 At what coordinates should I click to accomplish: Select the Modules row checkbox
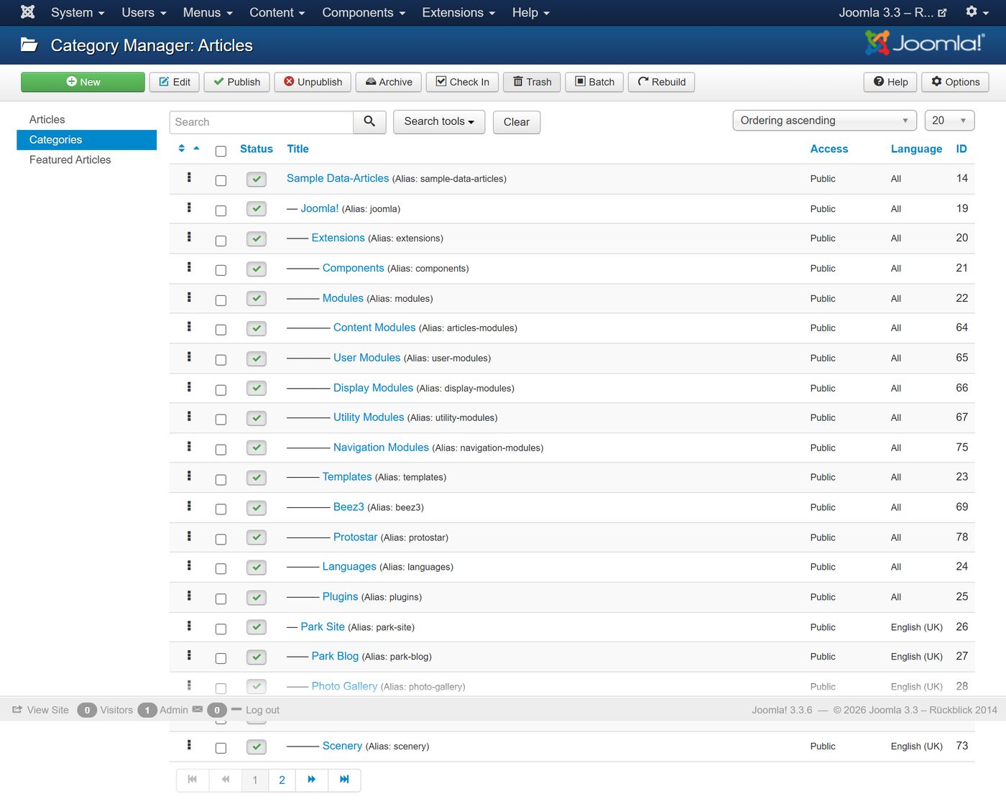pyautogui.click(x=221, y=300)
